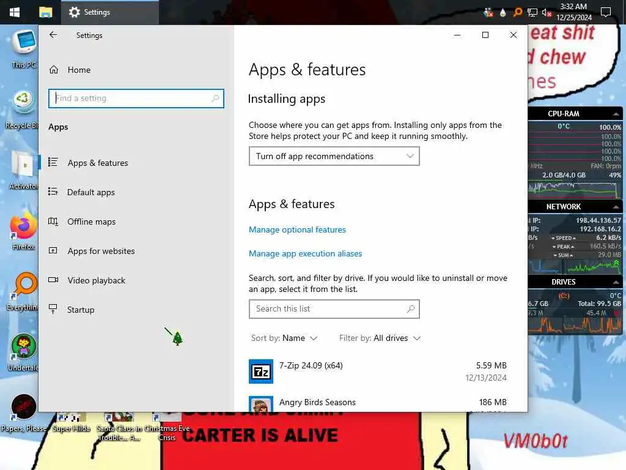The image size is (626, 470).
Task: Open the notification center icon
Action: 606,12
